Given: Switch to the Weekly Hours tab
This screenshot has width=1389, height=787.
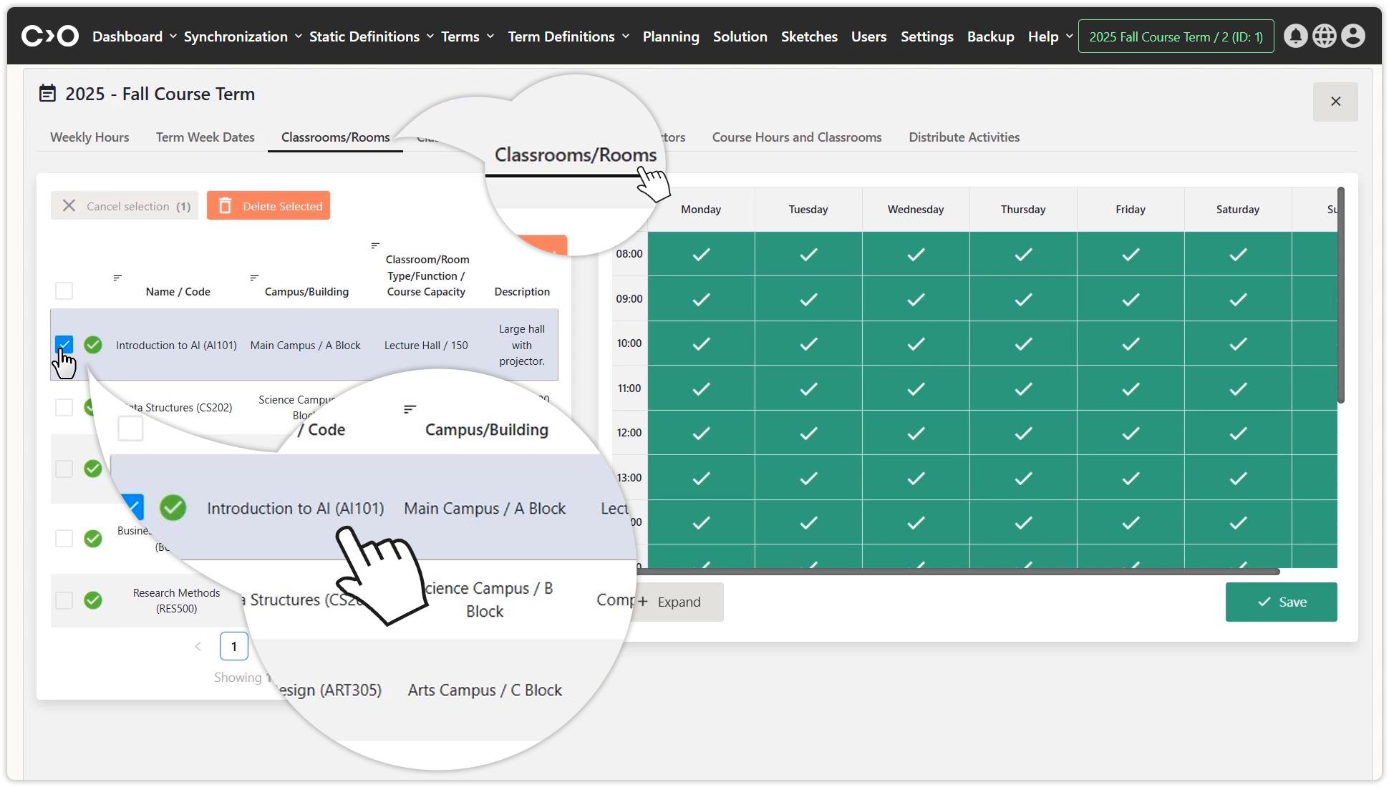Looking at the screenshot, I should [x=89, y=137].
